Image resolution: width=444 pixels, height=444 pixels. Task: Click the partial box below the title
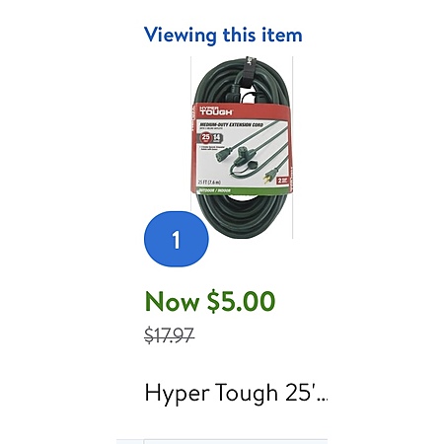tap(236, 441)
